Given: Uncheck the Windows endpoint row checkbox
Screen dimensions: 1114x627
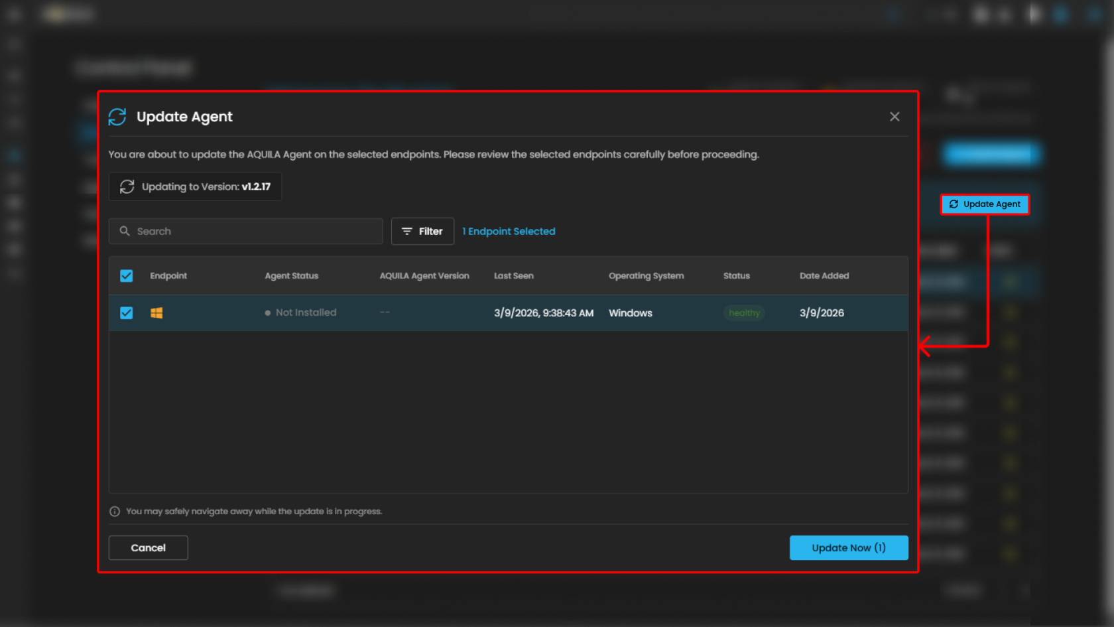Looking at the screenshot, I should tap(127, 313).
